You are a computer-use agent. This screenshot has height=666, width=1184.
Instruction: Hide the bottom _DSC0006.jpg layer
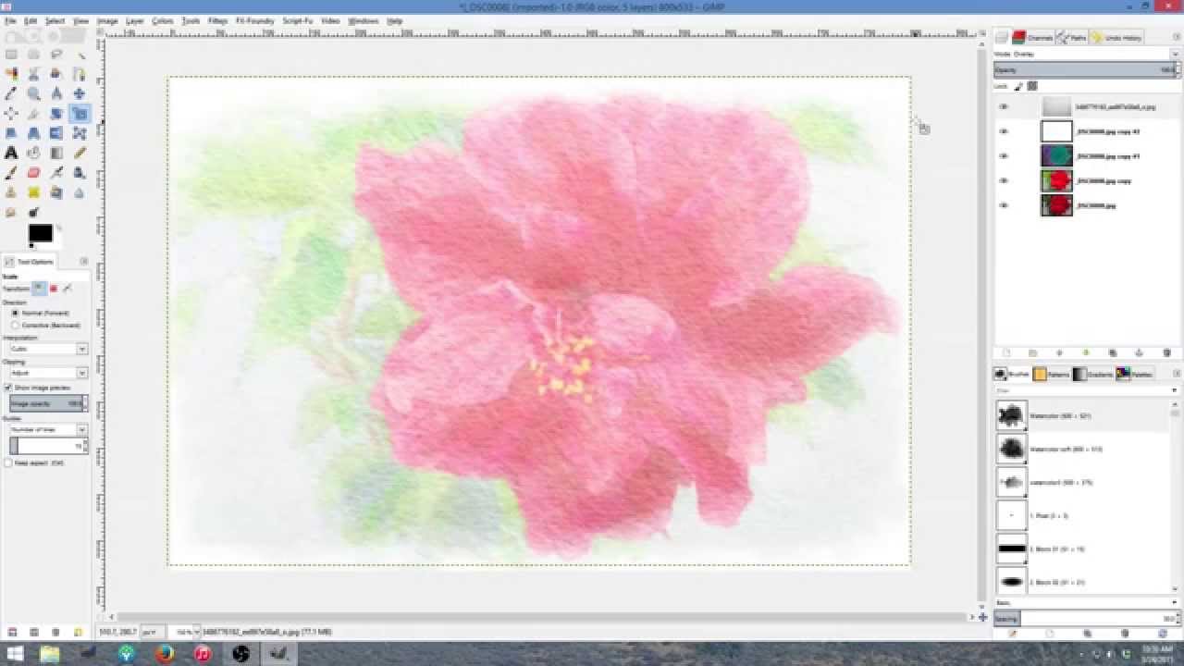pos(1002,205)
